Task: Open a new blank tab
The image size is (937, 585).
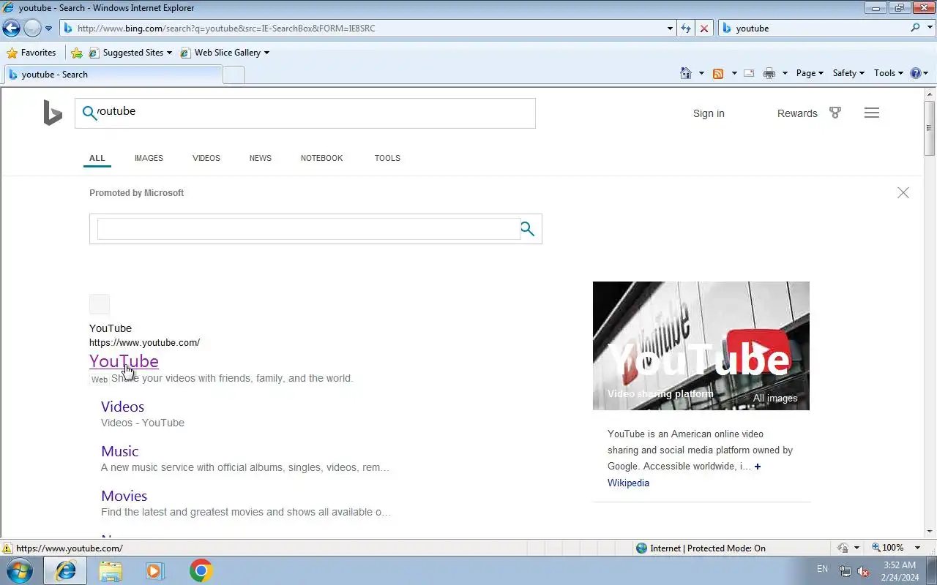Action: [x=234, y=75]
